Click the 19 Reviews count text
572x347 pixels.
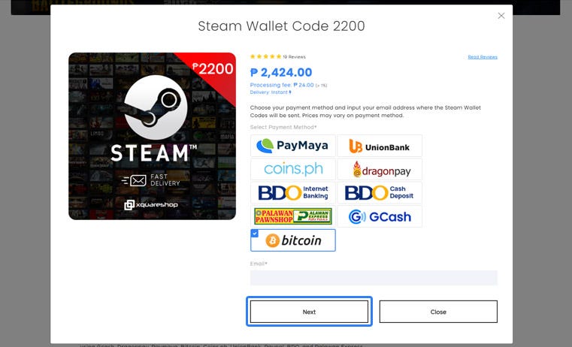(294, 57)
